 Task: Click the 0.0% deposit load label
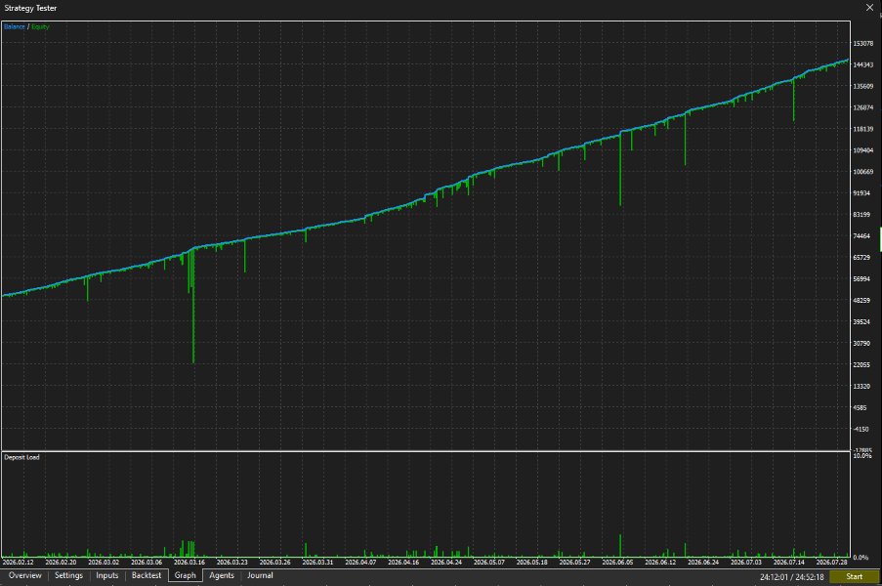point(861,558)
